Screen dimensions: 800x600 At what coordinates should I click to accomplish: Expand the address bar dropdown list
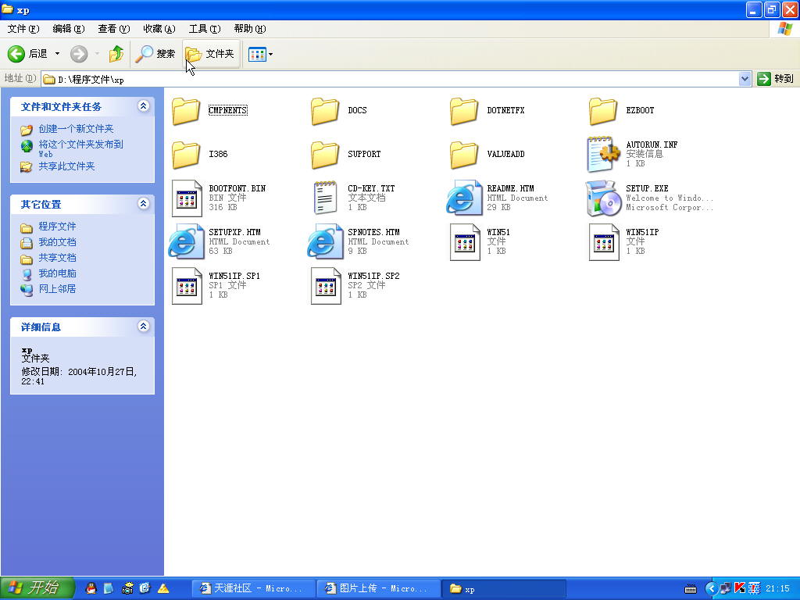(745, 79)
